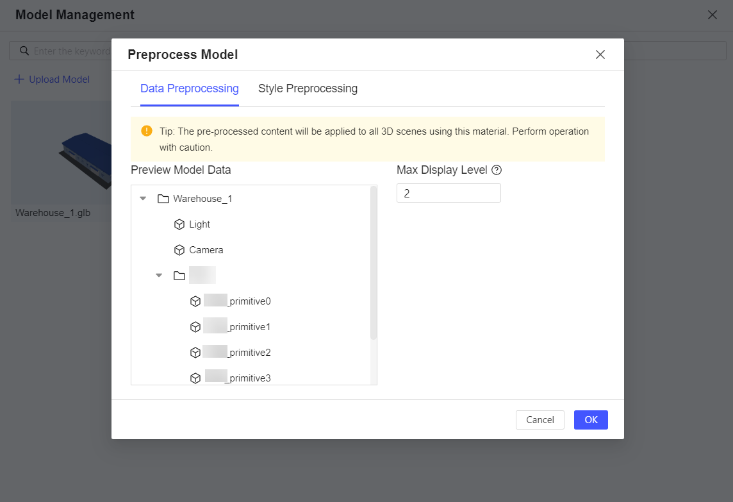Select the Camera tree row
733x502 pixels.
pyautogui.click(x=206, y=250)
